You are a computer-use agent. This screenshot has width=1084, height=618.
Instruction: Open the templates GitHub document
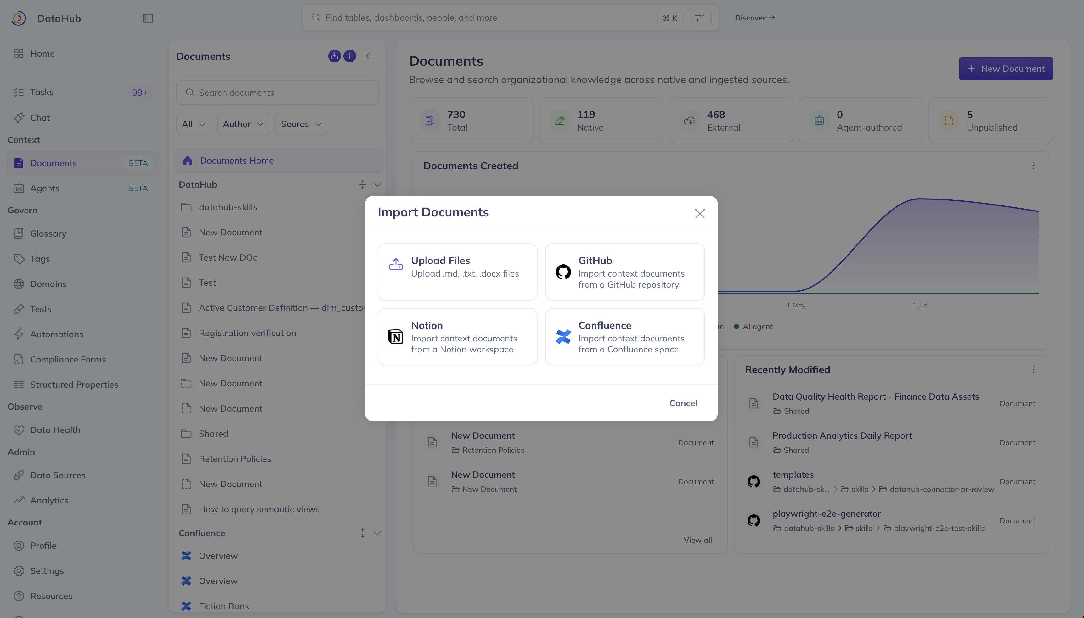pos(793,475)
